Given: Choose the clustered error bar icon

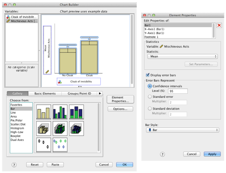Looking at the screenshot, I should point(60,145).
